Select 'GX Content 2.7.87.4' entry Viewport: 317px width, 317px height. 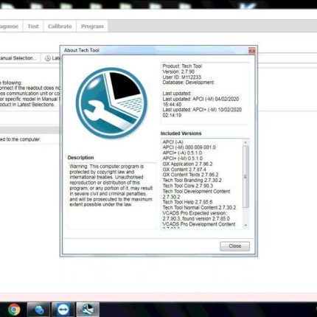click(x=184, y=170)
